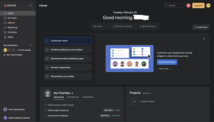The height and width of the screenshot is (122, 214).
Task: Mark Draft project proposal complete
Action: click(x=45, y=110)
